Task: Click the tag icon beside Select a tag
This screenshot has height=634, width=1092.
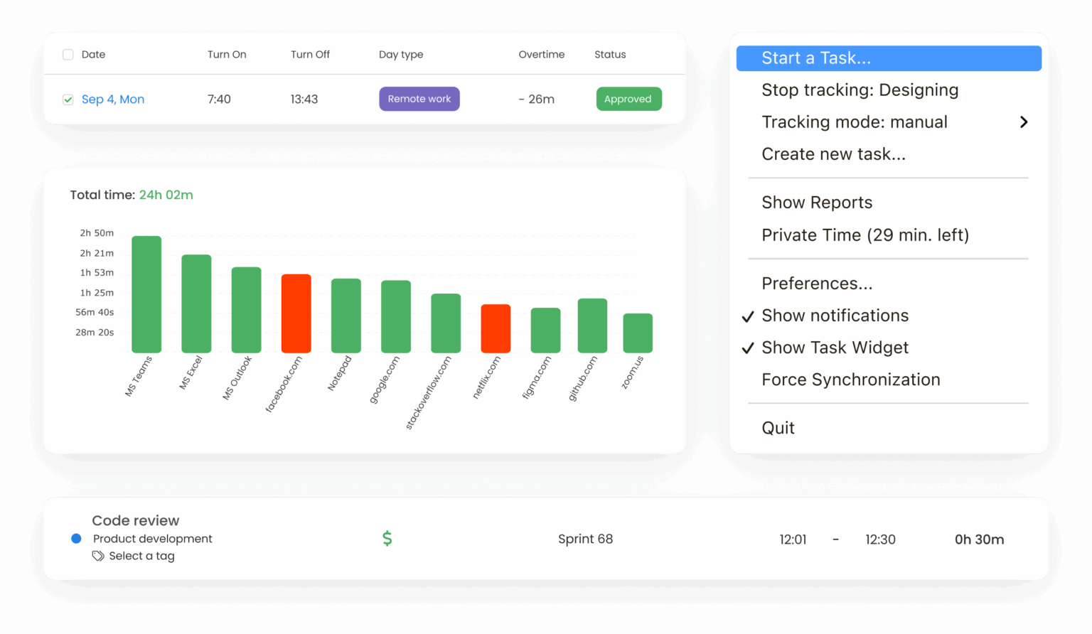Action: [97, 556]
